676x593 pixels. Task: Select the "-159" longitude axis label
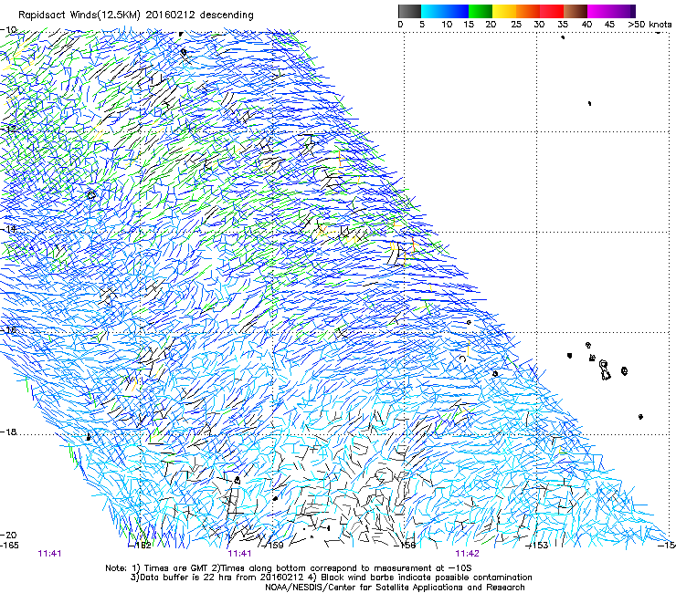(x=273, y=546)
